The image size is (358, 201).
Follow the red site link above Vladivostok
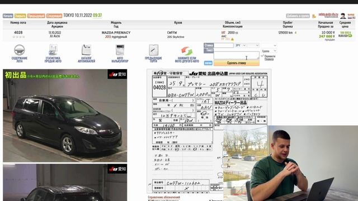click(328, 14)
